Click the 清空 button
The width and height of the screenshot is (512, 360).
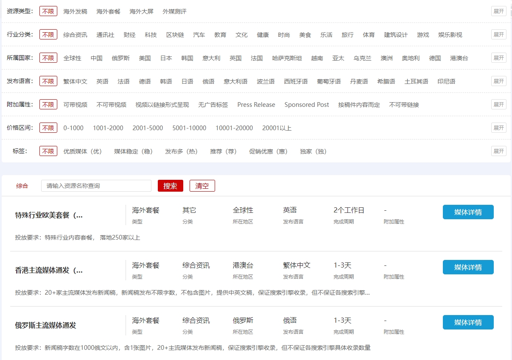tap(202, 186)
